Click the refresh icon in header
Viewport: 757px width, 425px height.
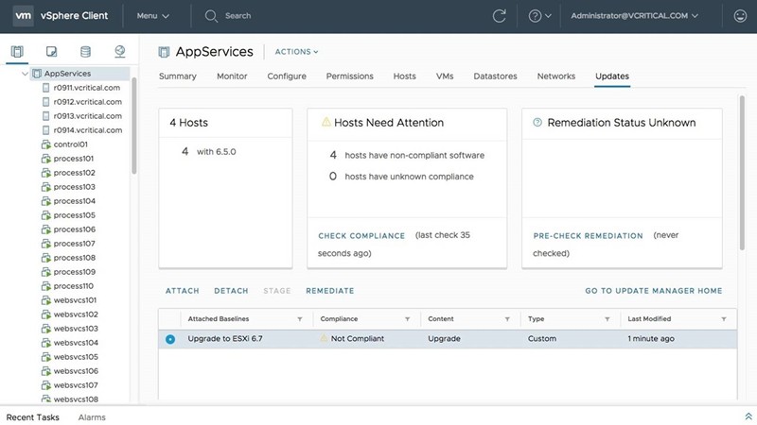point(500,16)
